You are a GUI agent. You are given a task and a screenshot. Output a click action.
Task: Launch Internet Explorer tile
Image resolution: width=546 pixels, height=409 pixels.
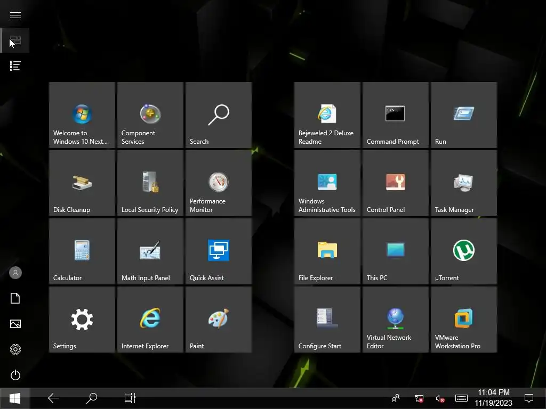[150, 320]
